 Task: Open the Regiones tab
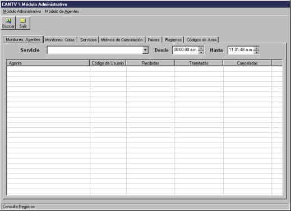click(173, 40)
